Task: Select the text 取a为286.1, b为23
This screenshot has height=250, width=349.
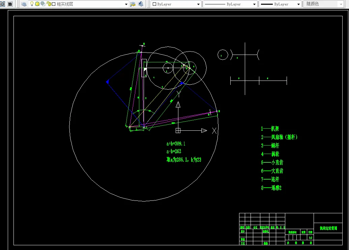Action: click(184, 160)
